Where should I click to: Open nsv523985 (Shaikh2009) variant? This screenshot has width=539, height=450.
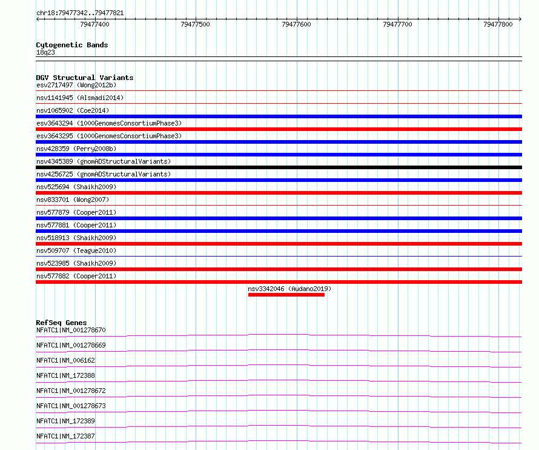[76, 263]
